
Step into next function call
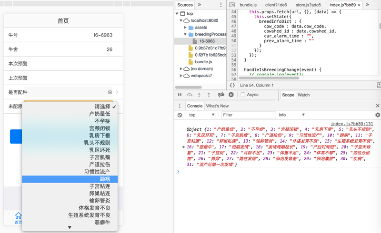point(199,95)
